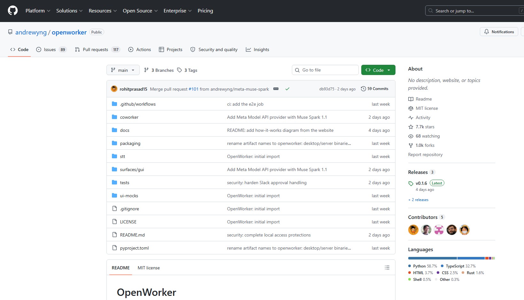
Task: Click the green checkmark commit status
Action: click(287, 89)
